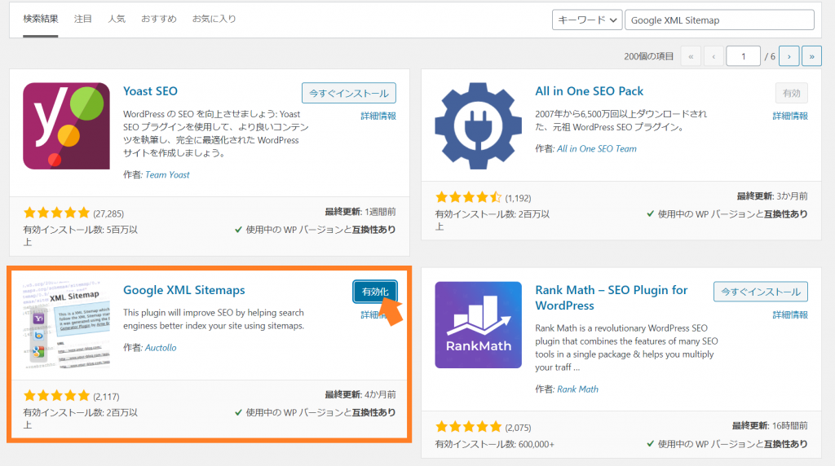Click 最終更新: 16時間前 text
The height and width of the screenshot is (466, 835).
coord(770,425)
